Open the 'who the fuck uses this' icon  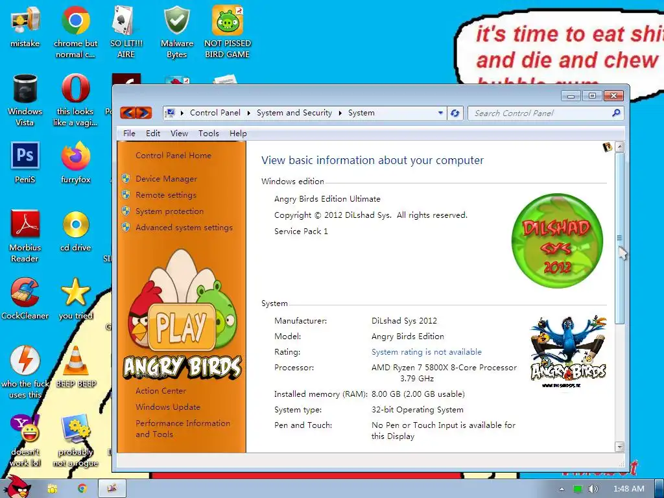tap(25, 372)
